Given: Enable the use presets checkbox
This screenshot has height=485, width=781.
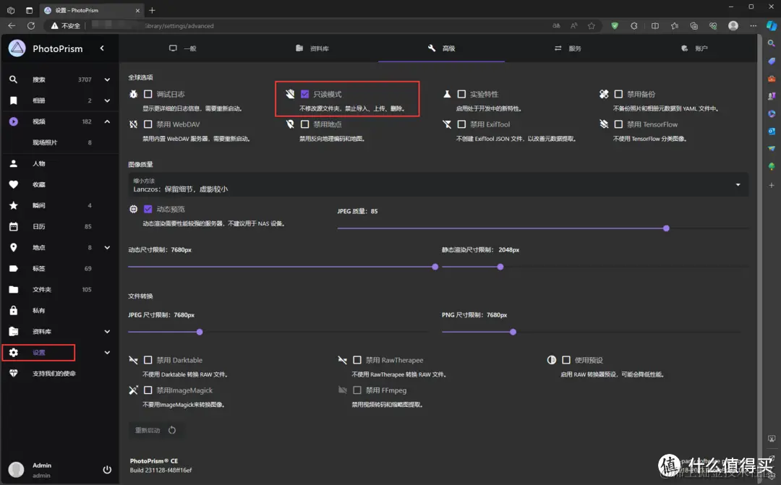Looking at the screenshot, I should coord(566,360).
